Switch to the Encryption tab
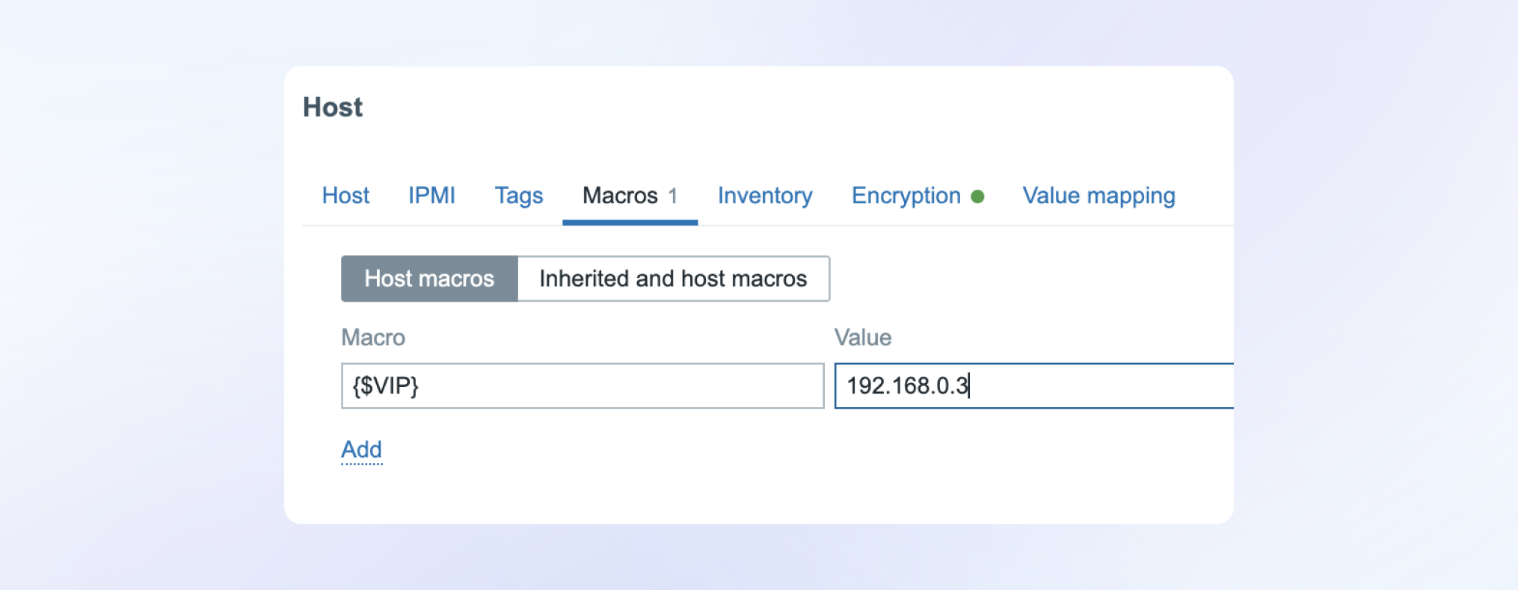Viewport: 1518px width, 590px height. (906, 196)
